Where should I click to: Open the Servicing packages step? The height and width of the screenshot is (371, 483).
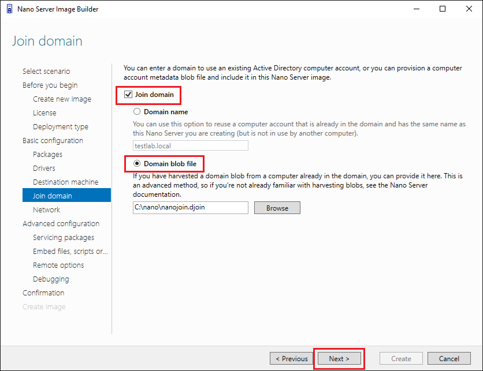click(x=64, y=238)
